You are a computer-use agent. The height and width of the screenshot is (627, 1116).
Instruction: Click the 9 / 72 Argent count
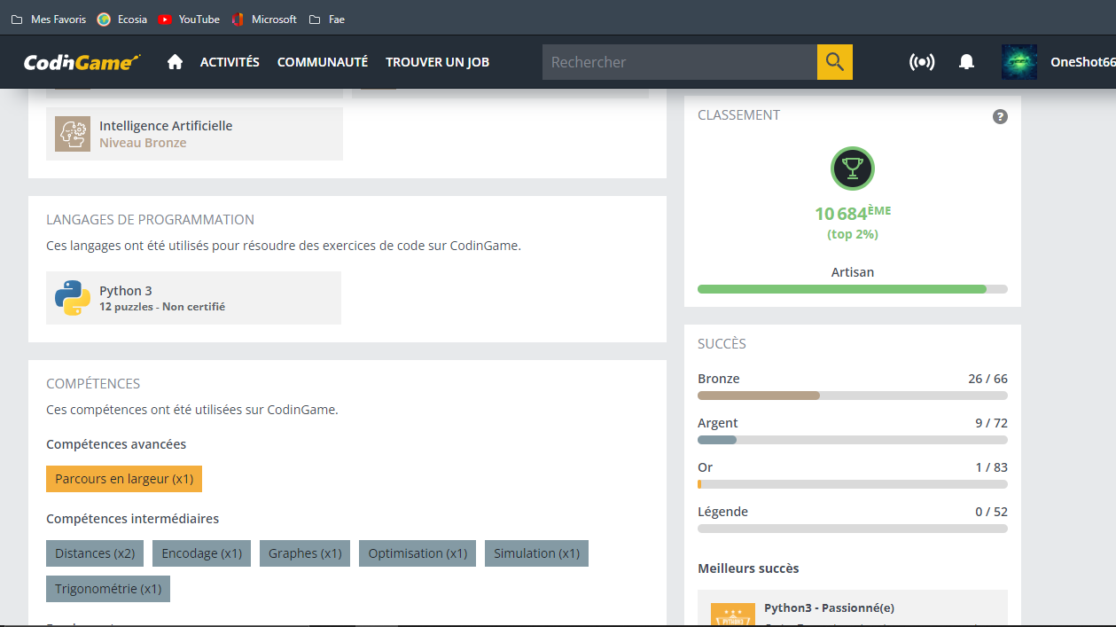991,423
